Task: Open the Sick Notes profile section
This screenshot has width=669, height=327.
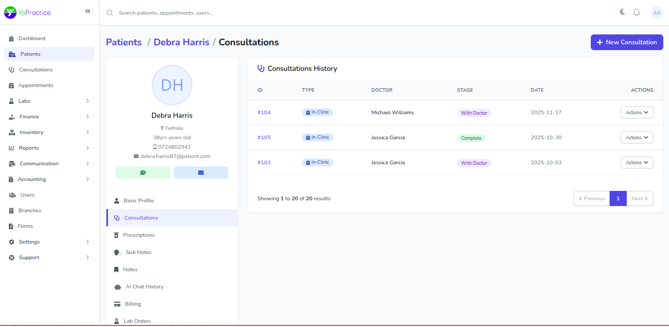Action: coord(138,252)
